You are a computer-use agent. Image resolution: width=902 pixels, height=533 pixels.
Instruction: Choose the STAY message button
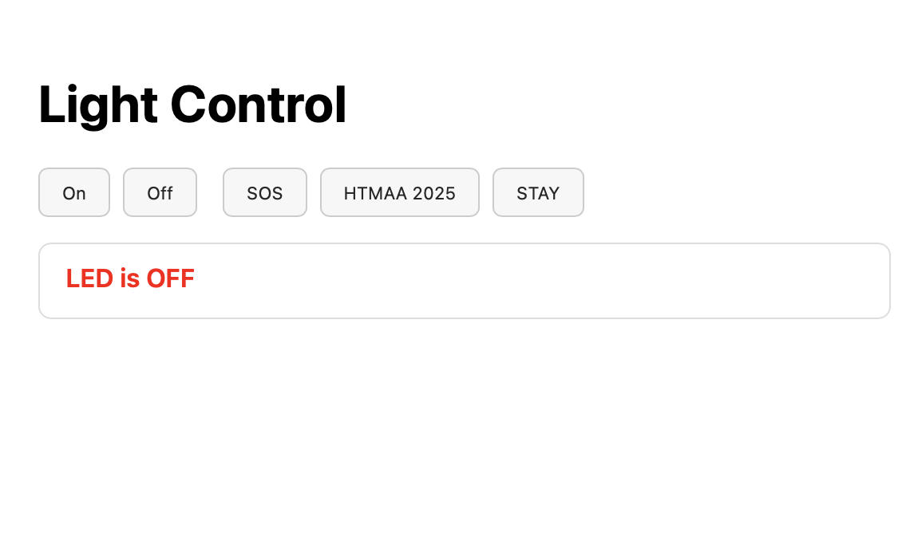[x=538, y=192]
